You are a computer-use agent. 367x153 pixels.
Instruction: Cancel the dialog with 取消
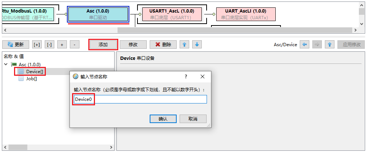point(193,119)
